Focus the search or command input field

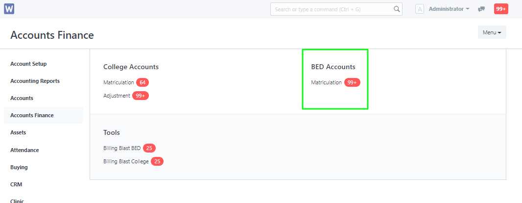pos(336,9)
